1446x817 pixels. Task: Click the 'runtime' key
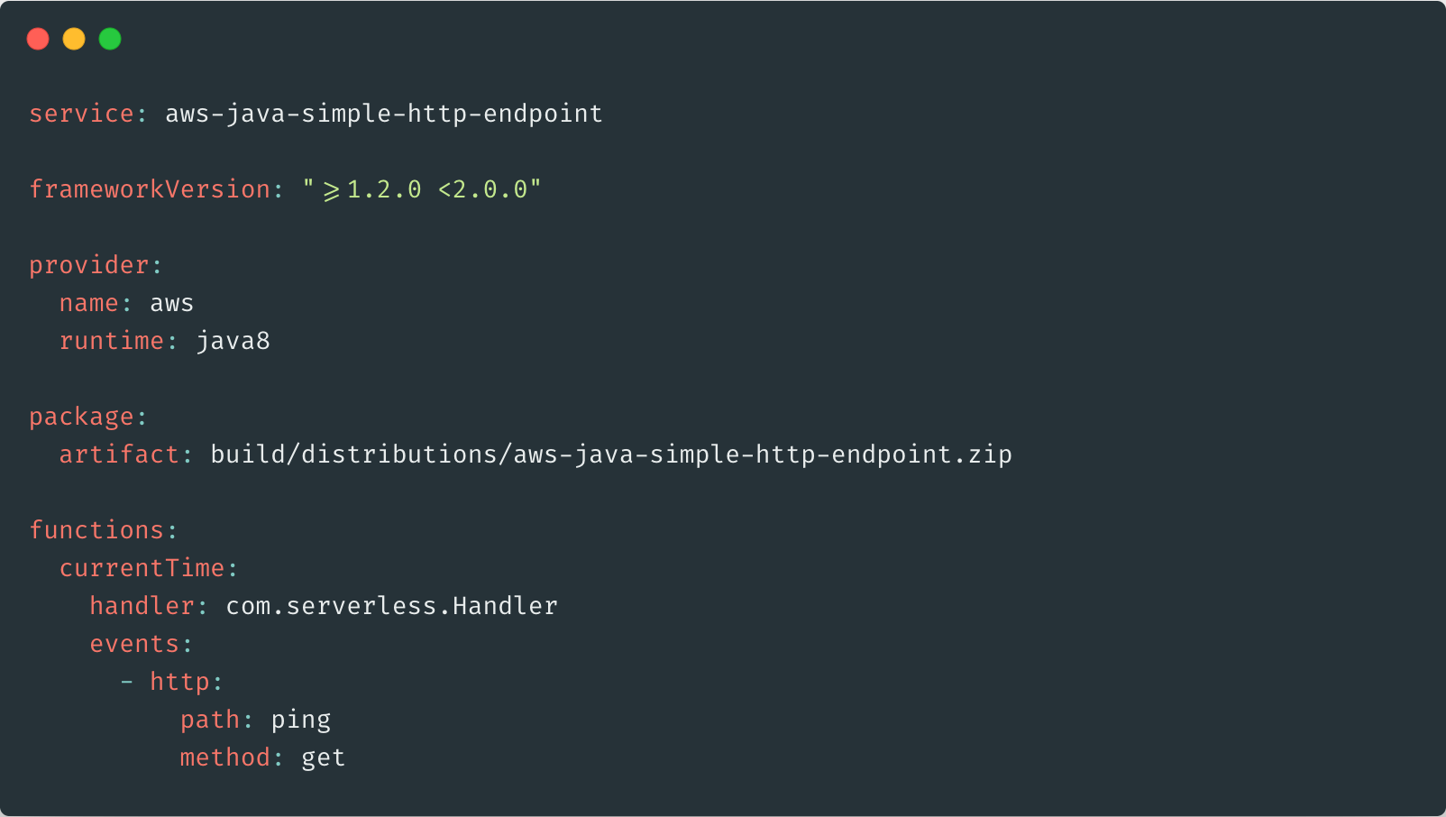click(112, 341)
